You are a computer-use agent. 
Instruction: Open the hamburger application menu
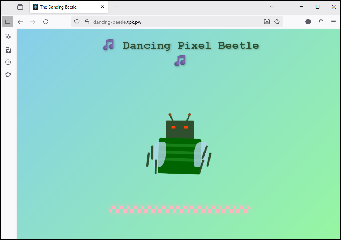coord(334,22)
